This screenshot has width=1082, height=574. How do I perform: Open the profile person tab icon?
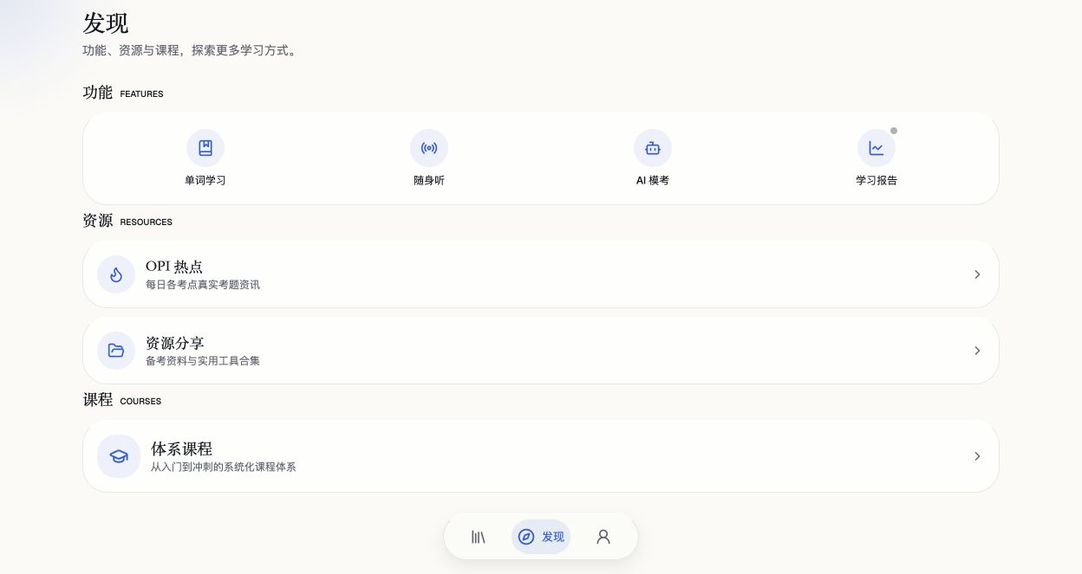(x=603, y=537)
